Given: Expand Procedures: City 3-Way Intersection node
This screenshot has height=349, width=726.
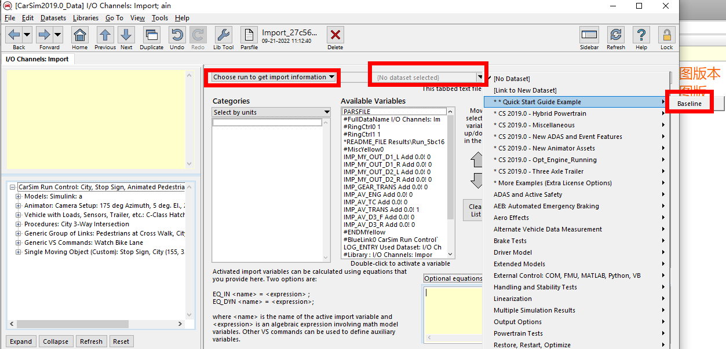Looking at the screenshot, I should coord(19,225).
